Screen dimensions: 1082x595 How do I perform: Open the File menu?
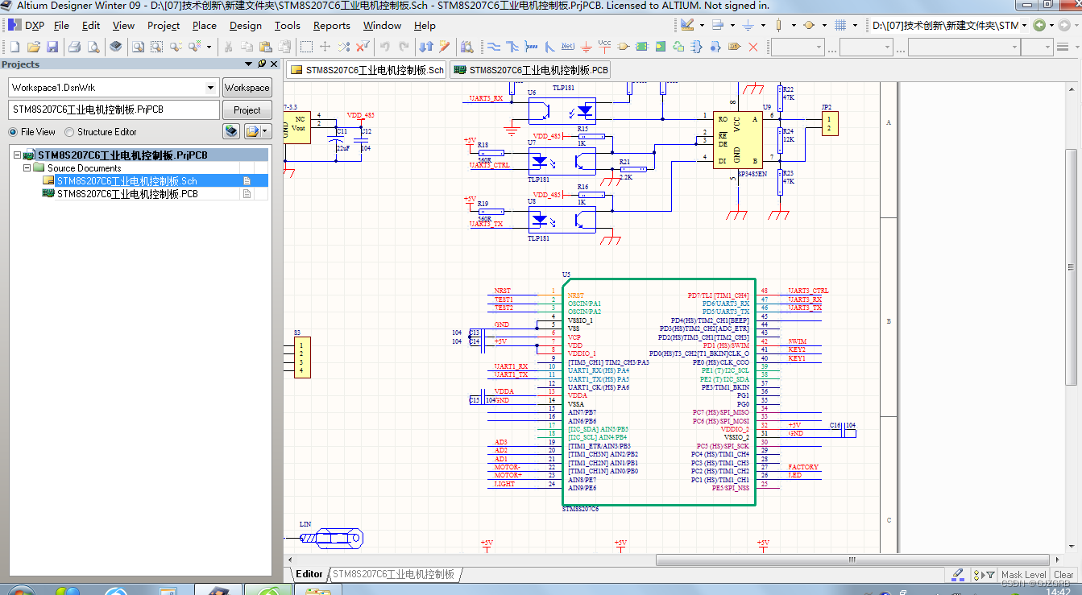click(x=61, y=25)
